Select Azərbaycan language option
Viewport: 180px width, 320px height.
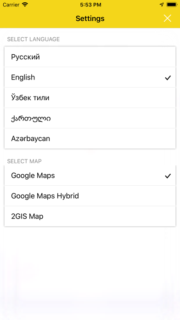click(x=90, y=138)
